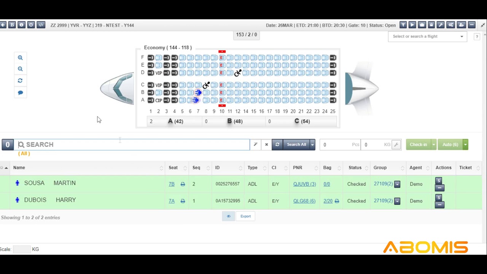Toggle the eye visibility button near Export
Image resolution: width=487 pixels, height=274 pixels.
229,216
